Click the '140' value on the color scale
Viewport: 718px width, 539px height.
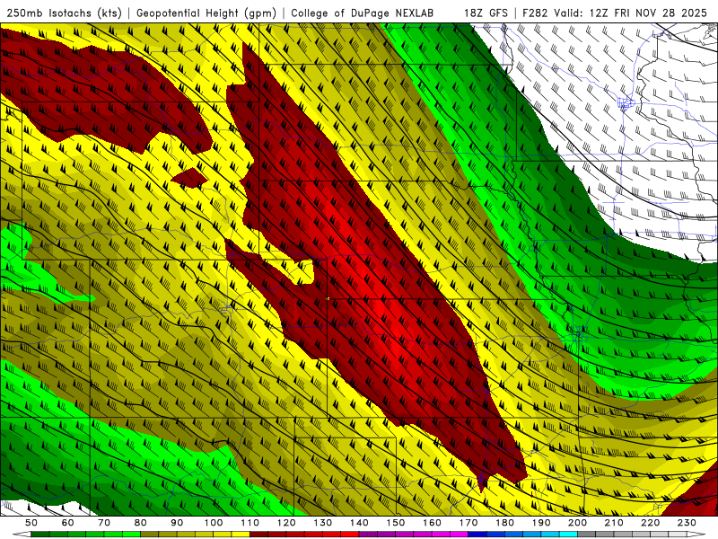(x=359, y=523)
